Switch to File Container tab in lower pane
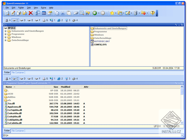This screenshot has height=140, width=187. point(18,131)
